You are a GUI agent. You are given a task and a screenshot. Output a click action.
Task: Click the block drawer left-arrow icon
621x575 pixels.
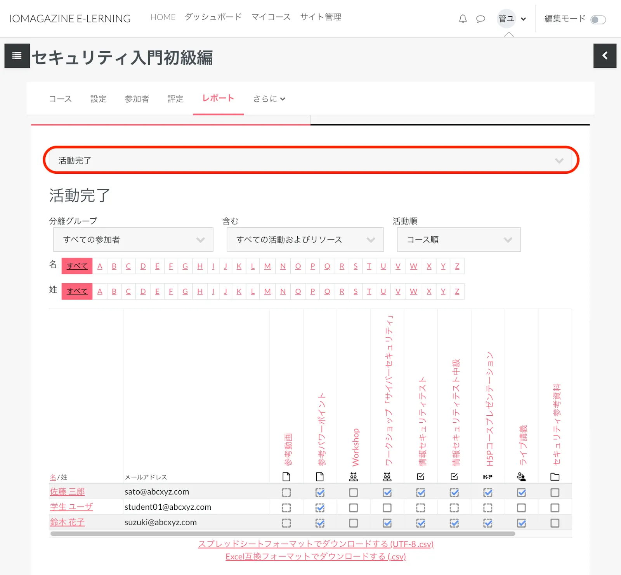tap(605, 56)
